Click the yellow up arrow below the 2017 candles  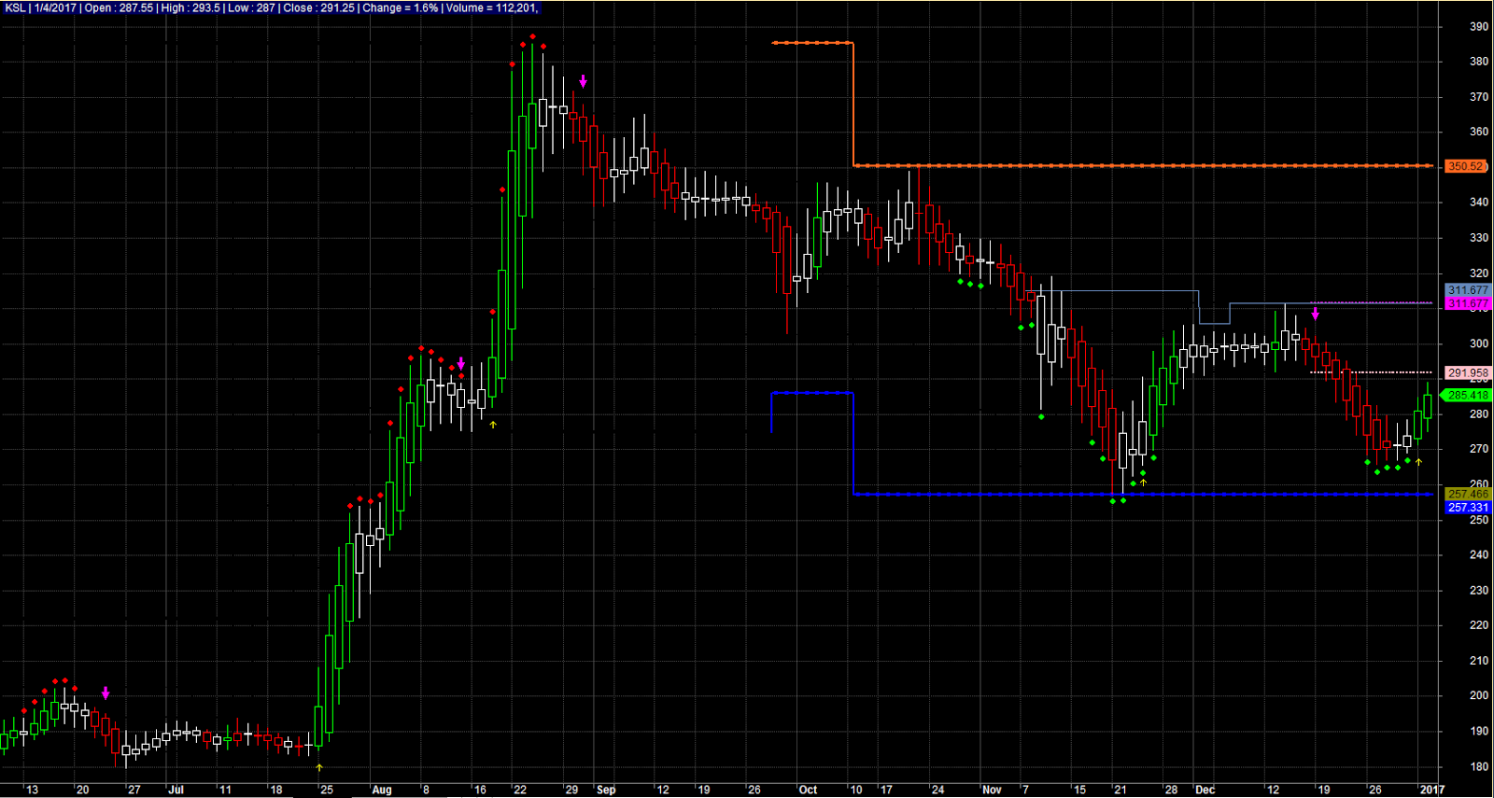[x=1418, y=462]
